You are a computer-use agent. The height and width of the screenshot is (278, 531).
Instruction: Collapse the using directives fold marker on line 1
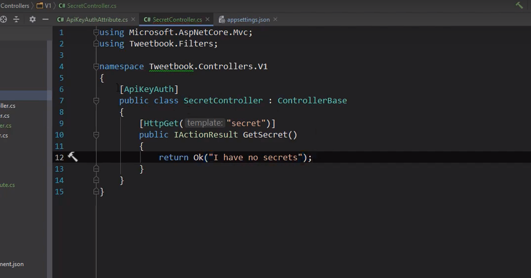pyautogui.click(x=96, y=32)
